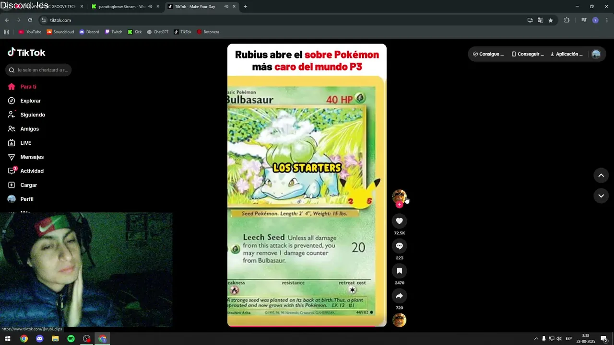Open the Discord bookmark
The height and width of the screenshot is (345, 614).
[89, 32]
